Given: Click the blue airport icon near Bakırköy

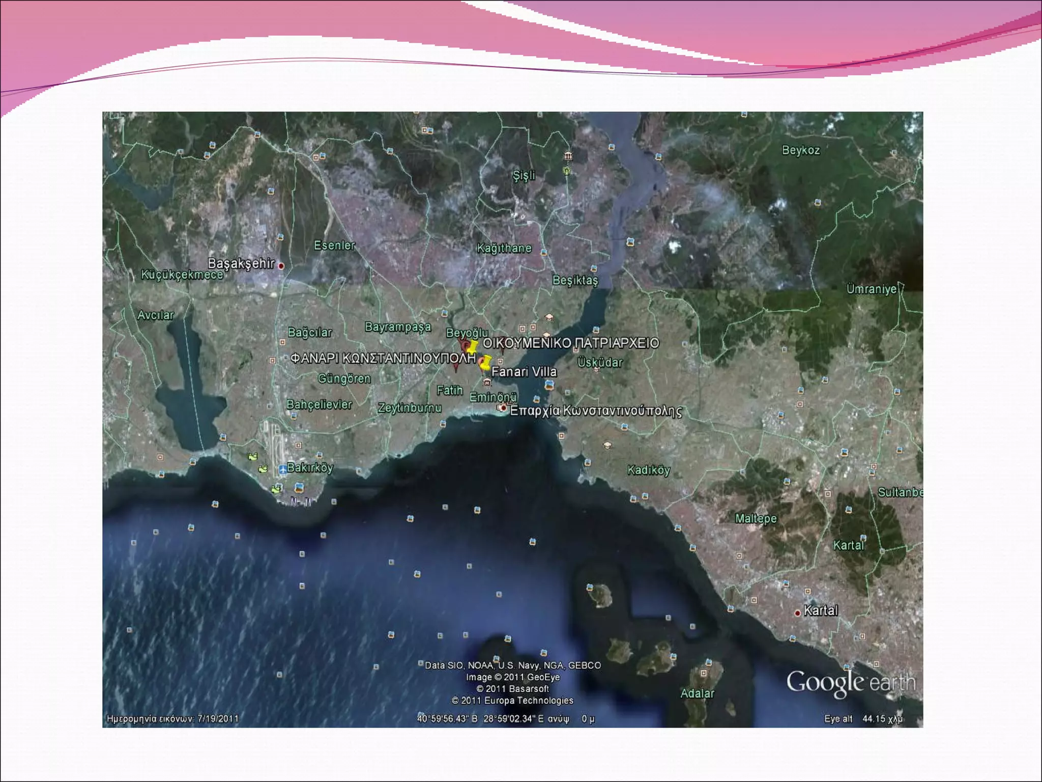Looking at the screenshot, I should click(x=283, y=469).
